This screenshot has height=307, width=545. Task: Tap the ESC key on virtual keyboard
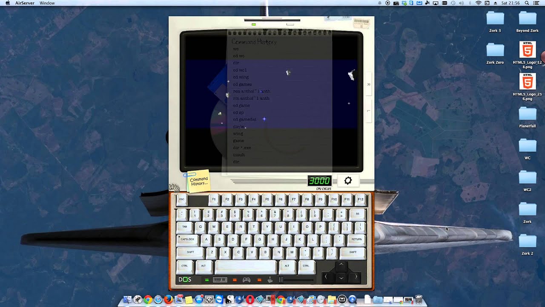[182, 199]
